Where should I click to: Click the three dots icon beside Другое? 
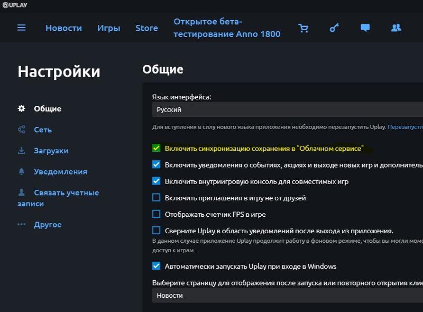coord(22,224)
